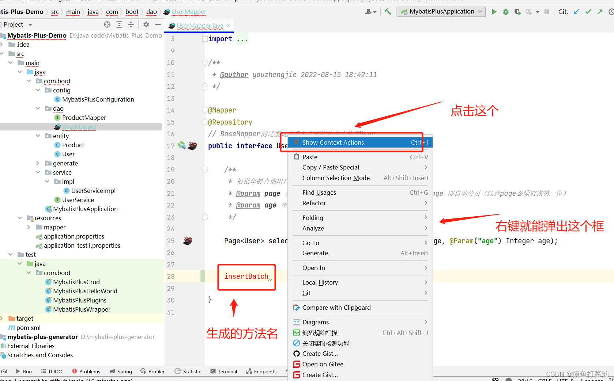Open the Spring tool window
Image resolution: width=614 pixels, height=381 pixels.
click(x=121, y=372)
